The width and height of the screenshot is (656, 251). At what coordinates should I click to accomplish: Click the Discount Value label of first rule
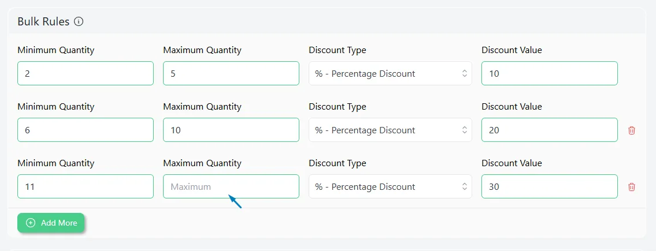click(x=512, y=50)
